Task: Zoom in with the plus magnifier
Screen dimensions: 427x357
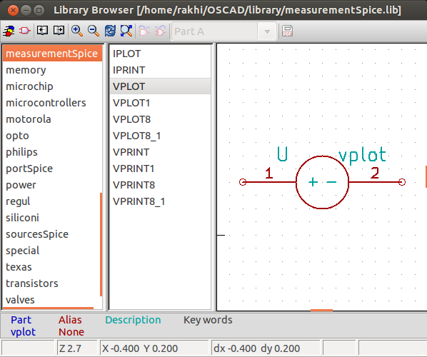Action: [77, 31]
